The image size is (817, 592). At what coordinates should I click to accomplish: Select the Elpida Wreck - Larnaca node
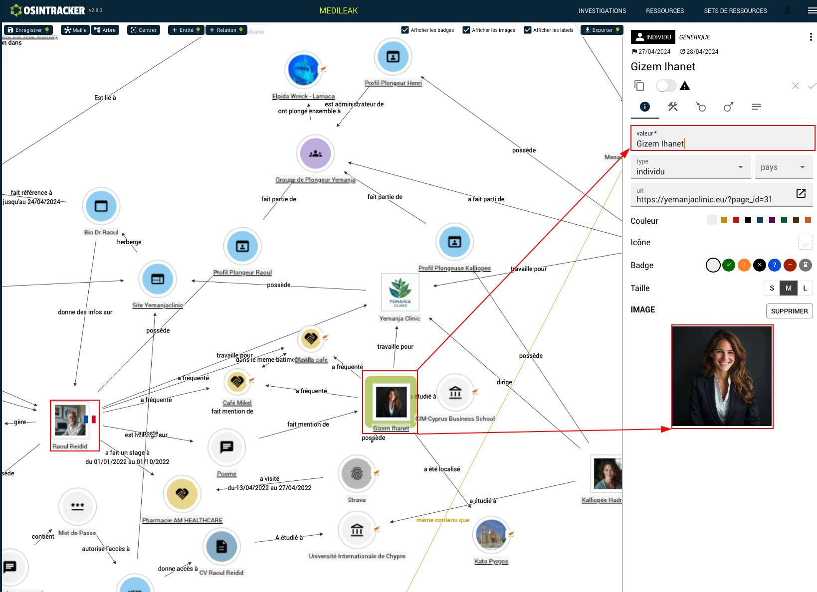click(303, 70)
